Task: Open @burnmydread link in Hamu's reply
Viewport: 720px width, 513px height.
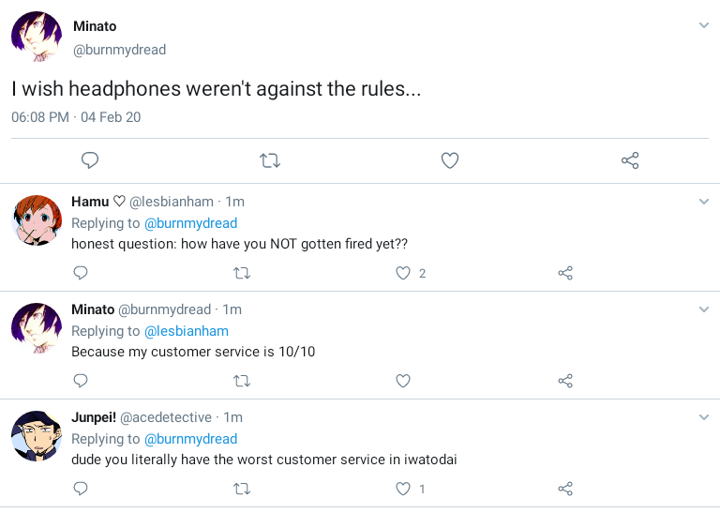Action: (190, 223)
